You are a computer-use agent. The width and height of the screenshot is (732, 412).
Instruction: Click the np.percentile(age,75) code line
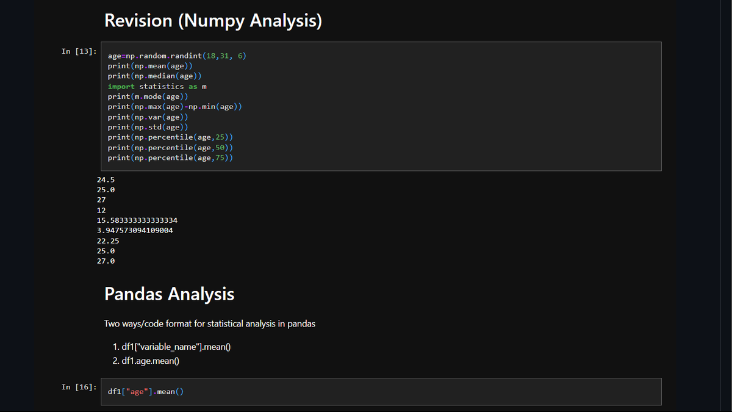pyautogui.click(x=171, y=157)
